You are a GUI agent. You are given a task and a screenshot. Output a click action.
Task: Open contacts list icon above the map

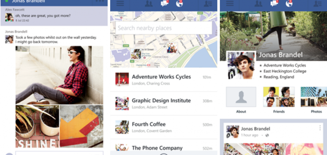pos(208,3)
